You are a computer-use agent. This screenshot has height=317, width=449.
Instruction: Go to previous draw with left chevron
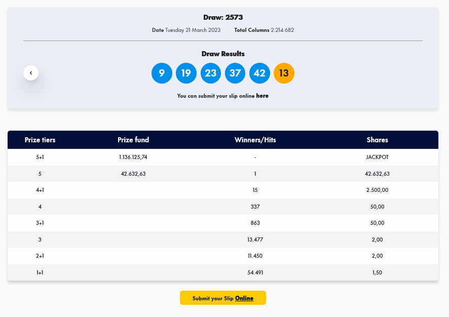pyautogui.click(x=31, y=73)
